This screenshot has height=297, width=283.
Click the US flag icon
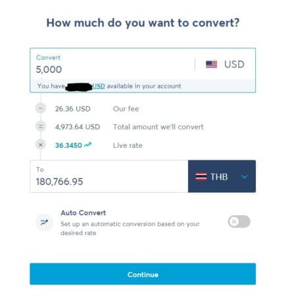click(x=211, y=65)
